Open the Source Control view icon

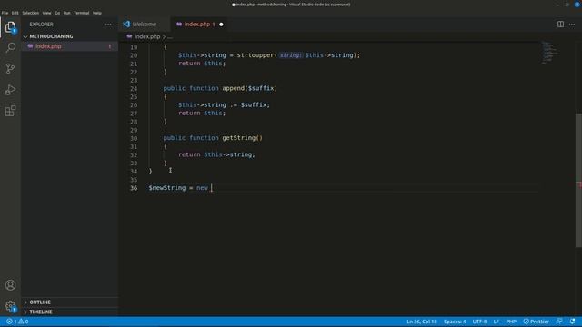(10, 69)
